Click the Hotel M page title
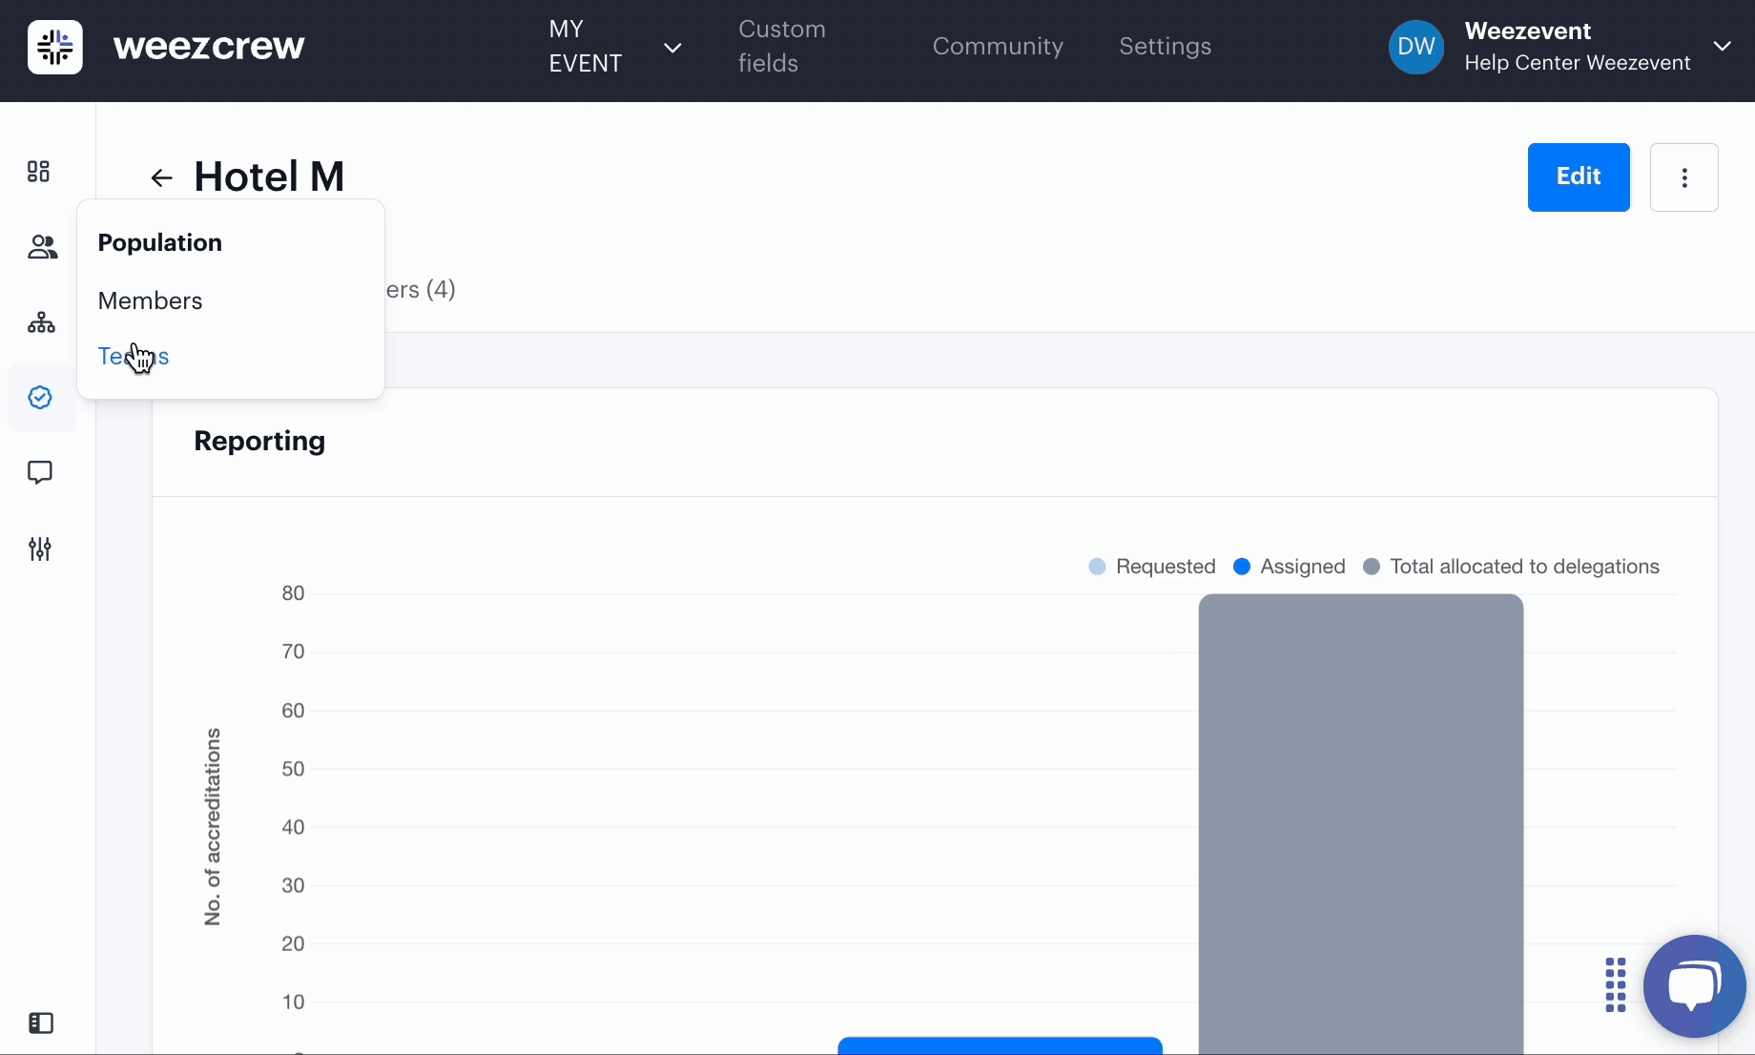1755x1055 pixels. pyautogui.click(x=269, y=177)
